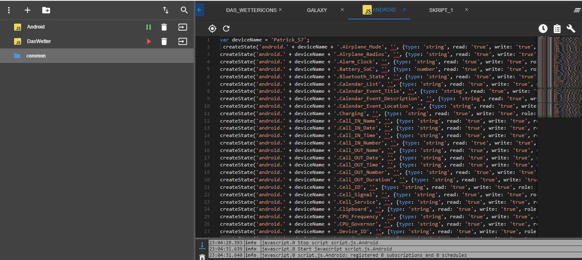Locate current script with target icon

click(212, 29)
